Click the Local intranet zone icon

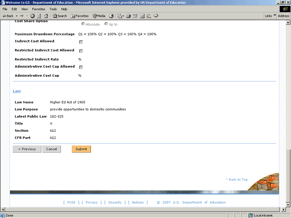(251, 215)
